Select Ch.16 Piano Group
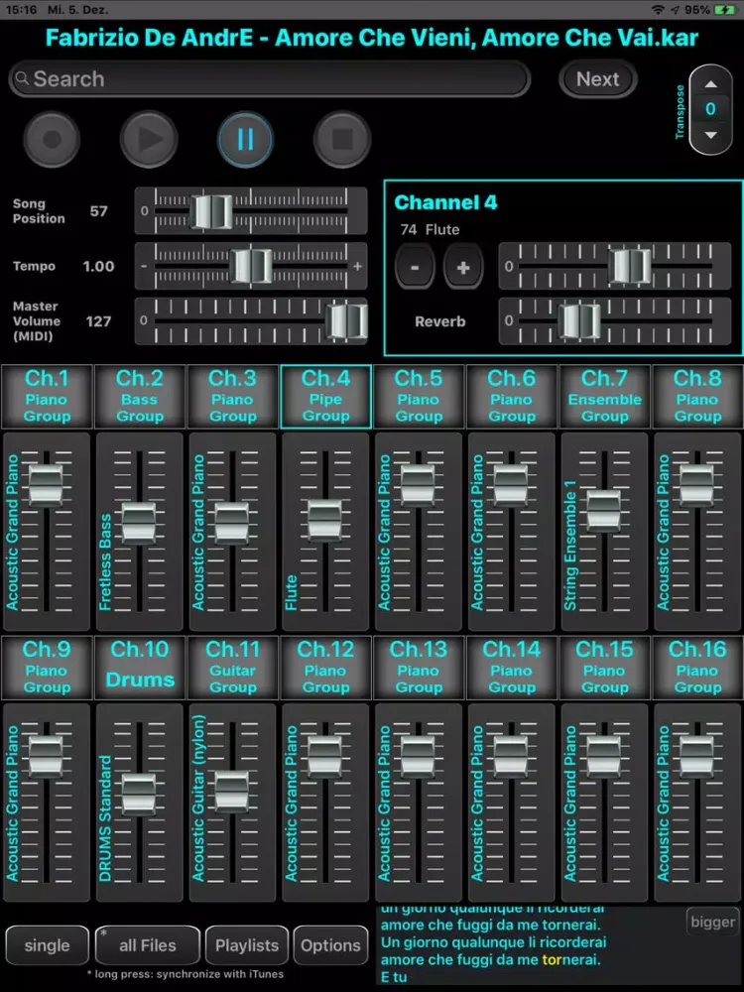The height and width of the screenshot is (992, 744). (x=697, y=668)
